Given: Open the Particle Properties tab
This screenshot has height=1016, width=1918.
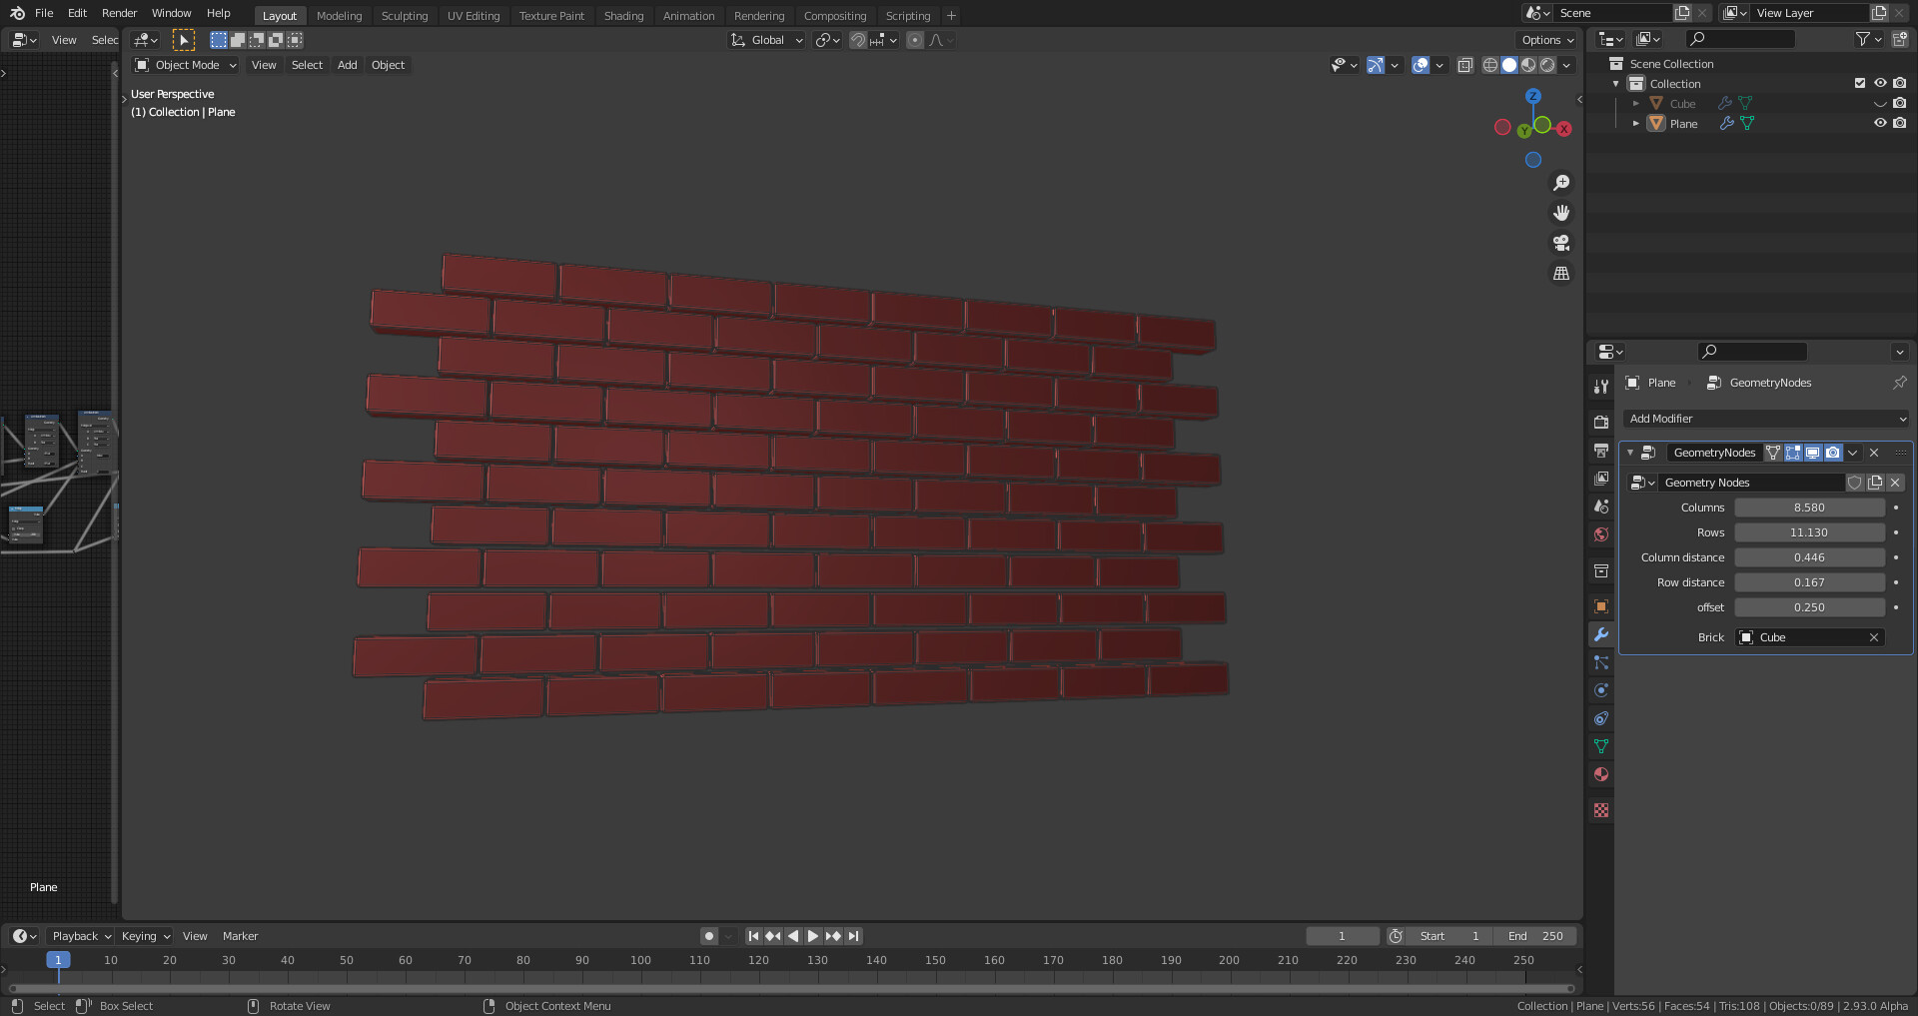Looking at the screenshot, I should coord(1601,662).
